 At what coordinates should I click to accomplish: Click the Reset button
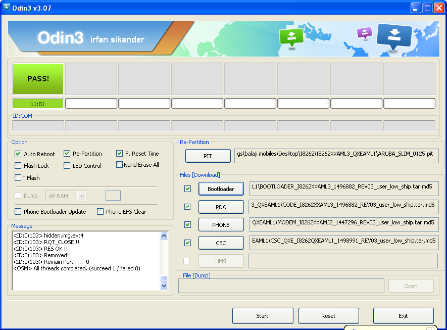[328, 316]
